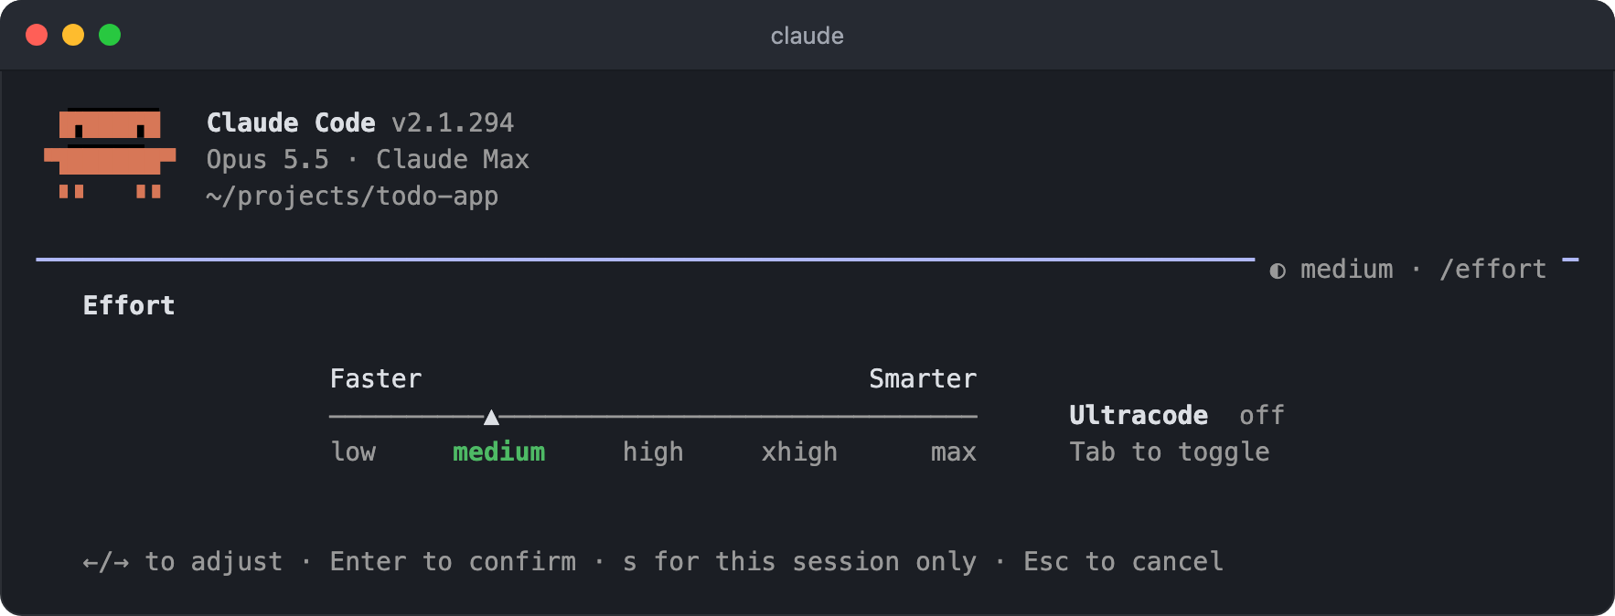Click the s for this session only hint
1615x616 pixels.
[799, 561]
